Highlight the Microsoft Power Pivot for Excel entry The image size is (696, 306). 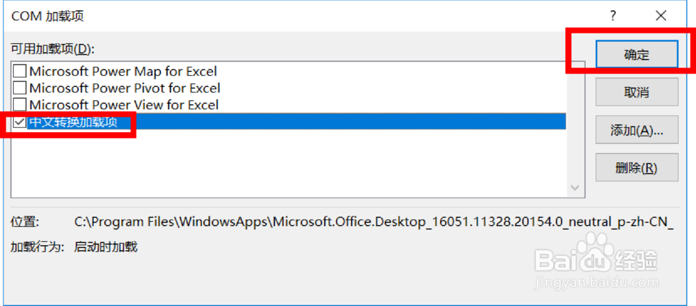(x=125, y=88)
